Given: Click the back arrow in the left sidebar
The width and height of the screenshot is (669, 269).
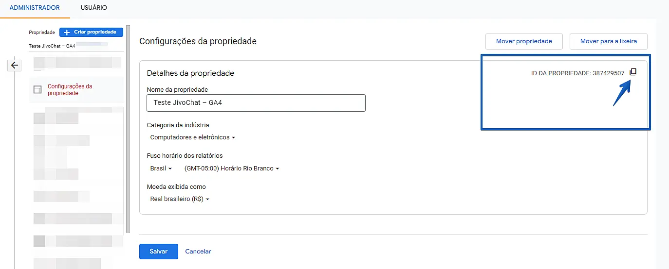Looking at the screenshot, I should 15,65.
